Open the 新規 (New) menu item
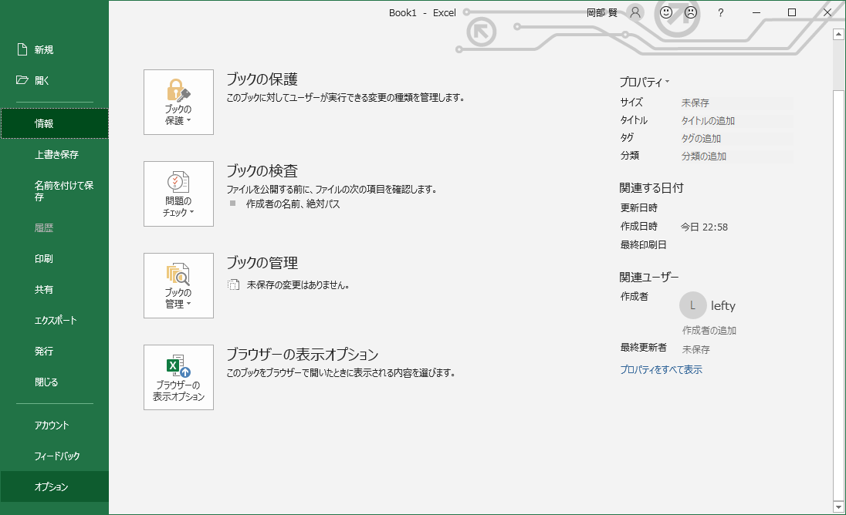The height and width of the screenshot is (515, 846). pyautogui.click(x=44, y=50)
